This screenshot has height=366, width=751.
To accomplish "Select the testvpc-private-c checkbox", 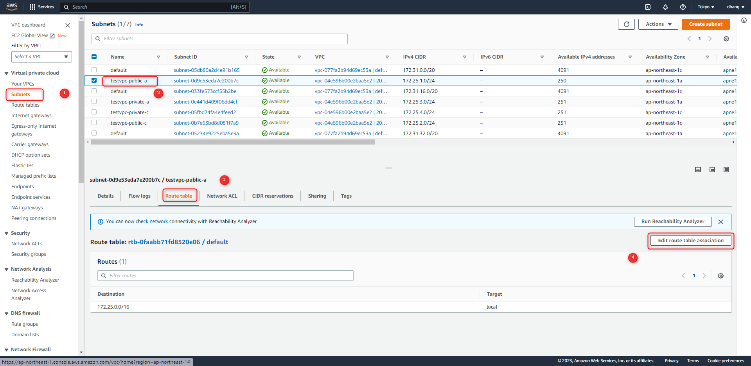I will 94,112.
